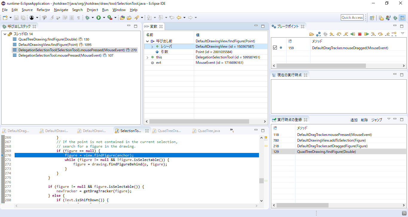The image size is (408, 217).
Task: Click the 削除 button
Action: (364, 120)
